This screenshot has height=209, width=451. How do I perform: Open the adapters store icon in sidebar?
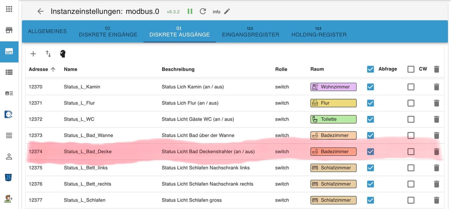point(9,30)
